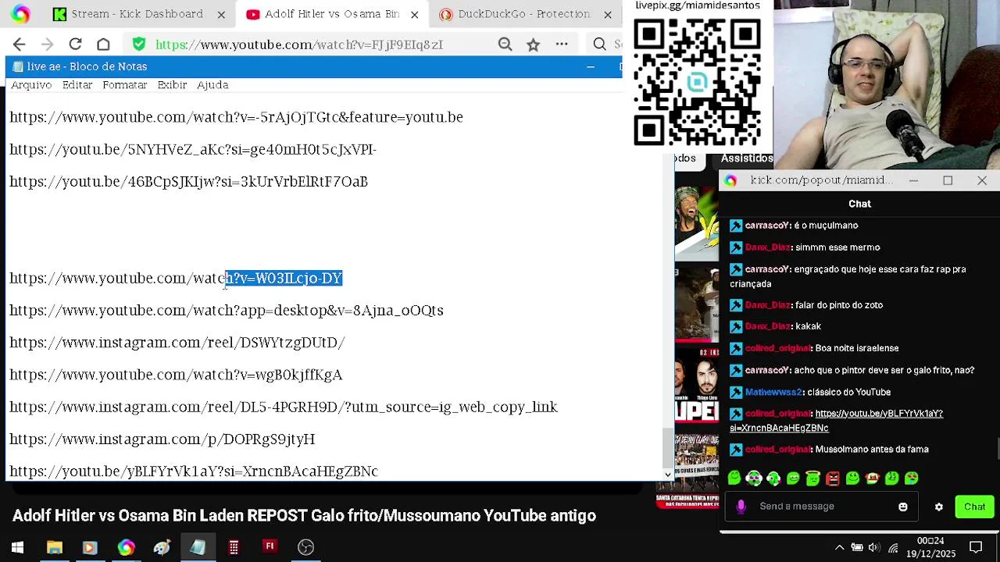
Task: Open the Assistidos tab on YouTube page
Action: pos(747,158)
